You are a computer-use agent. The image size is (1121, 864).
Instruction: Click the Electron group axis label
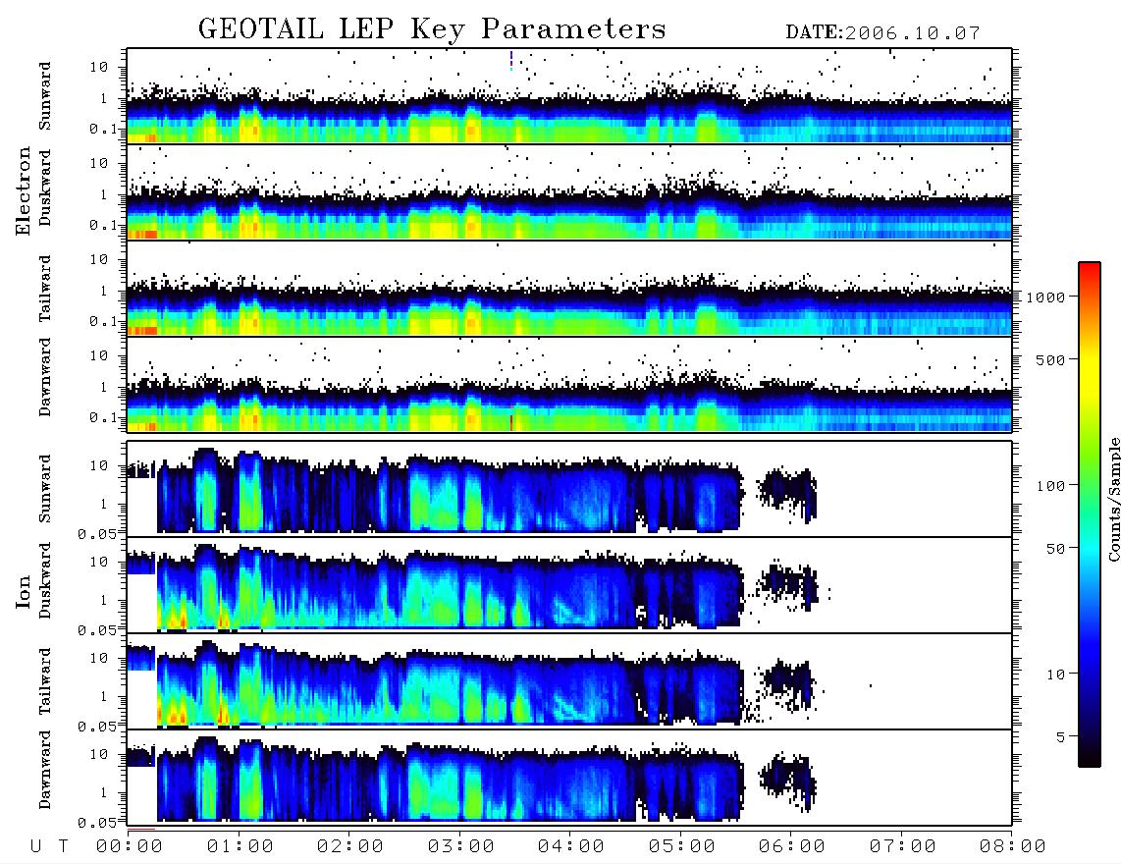(x=23, y=191)
